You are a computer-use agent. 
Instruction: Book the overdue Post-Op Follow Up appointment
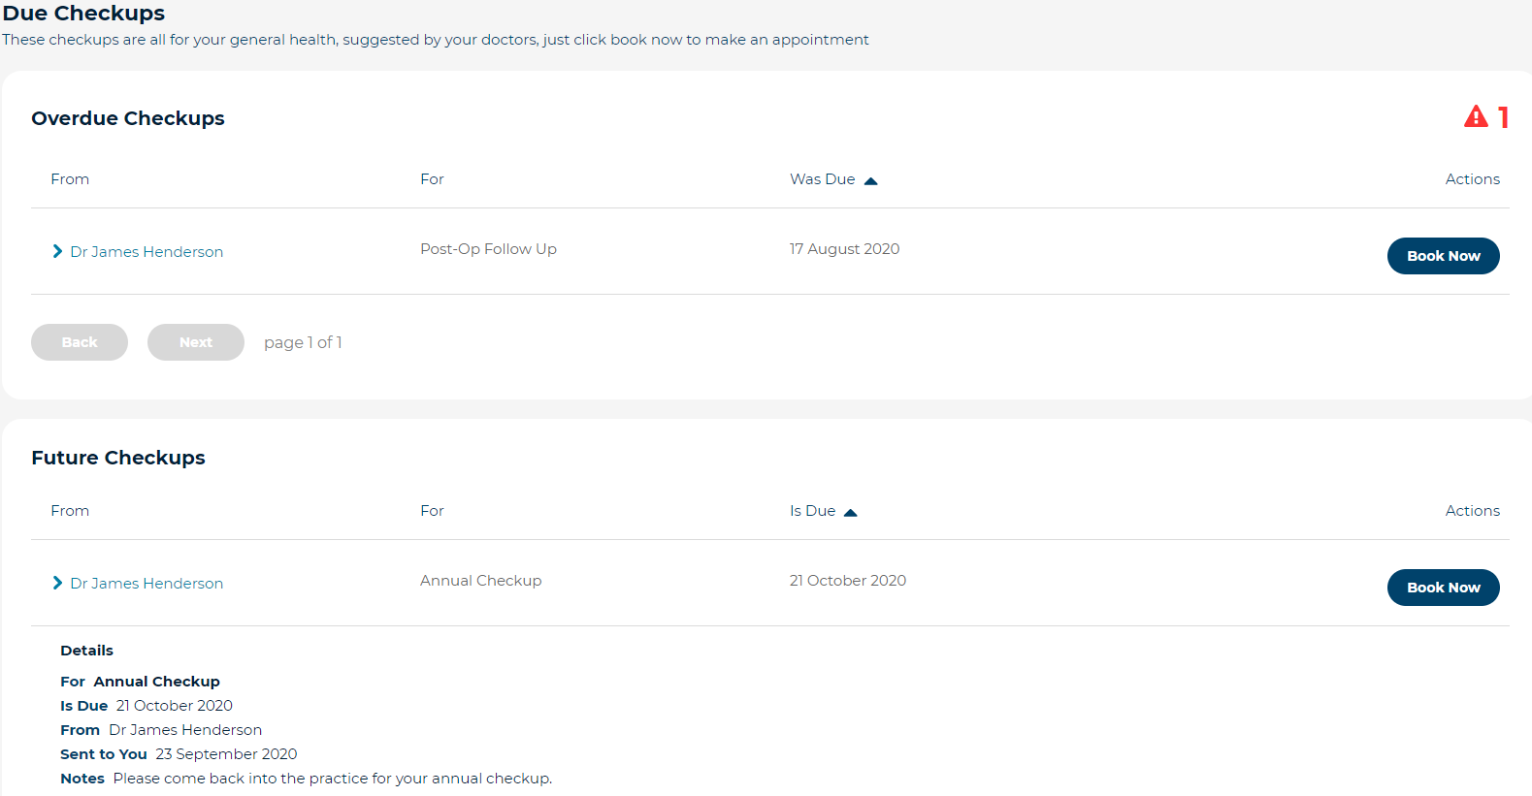tap(1443, 255)
